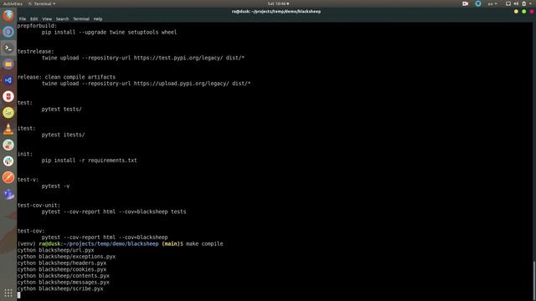Click the window title 'ra@dusk: ~/projects/temp/demo/blacksheep'
The width and height of the screenshot is (536, 301).
(276, 11)
